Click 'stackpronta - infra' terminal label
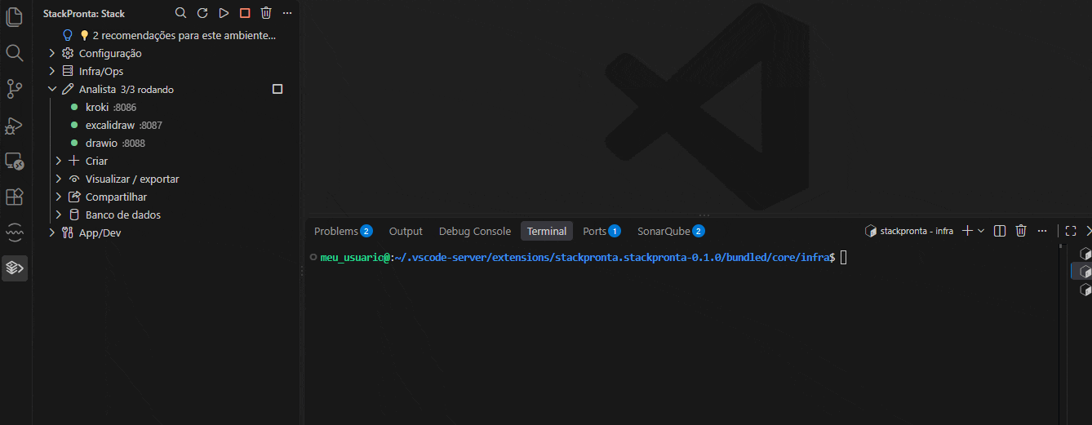Screen dimensions: 1092x425 [917, 231]
